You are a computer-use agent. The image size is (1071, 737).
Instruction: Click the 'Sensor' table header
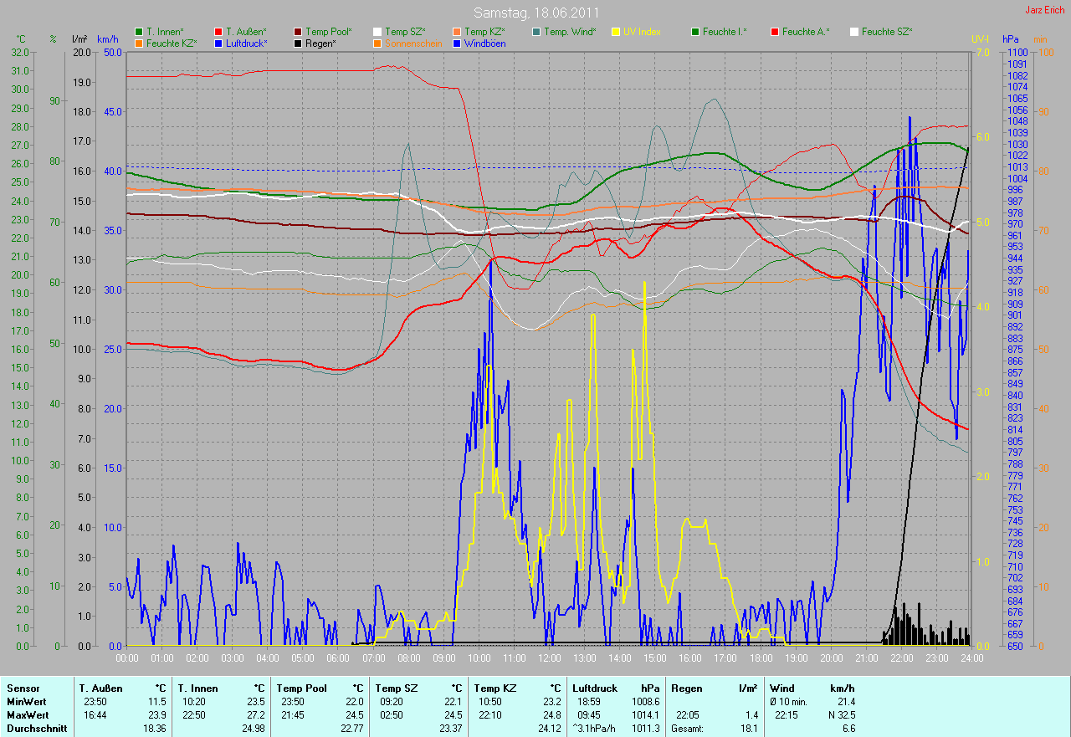23,688
